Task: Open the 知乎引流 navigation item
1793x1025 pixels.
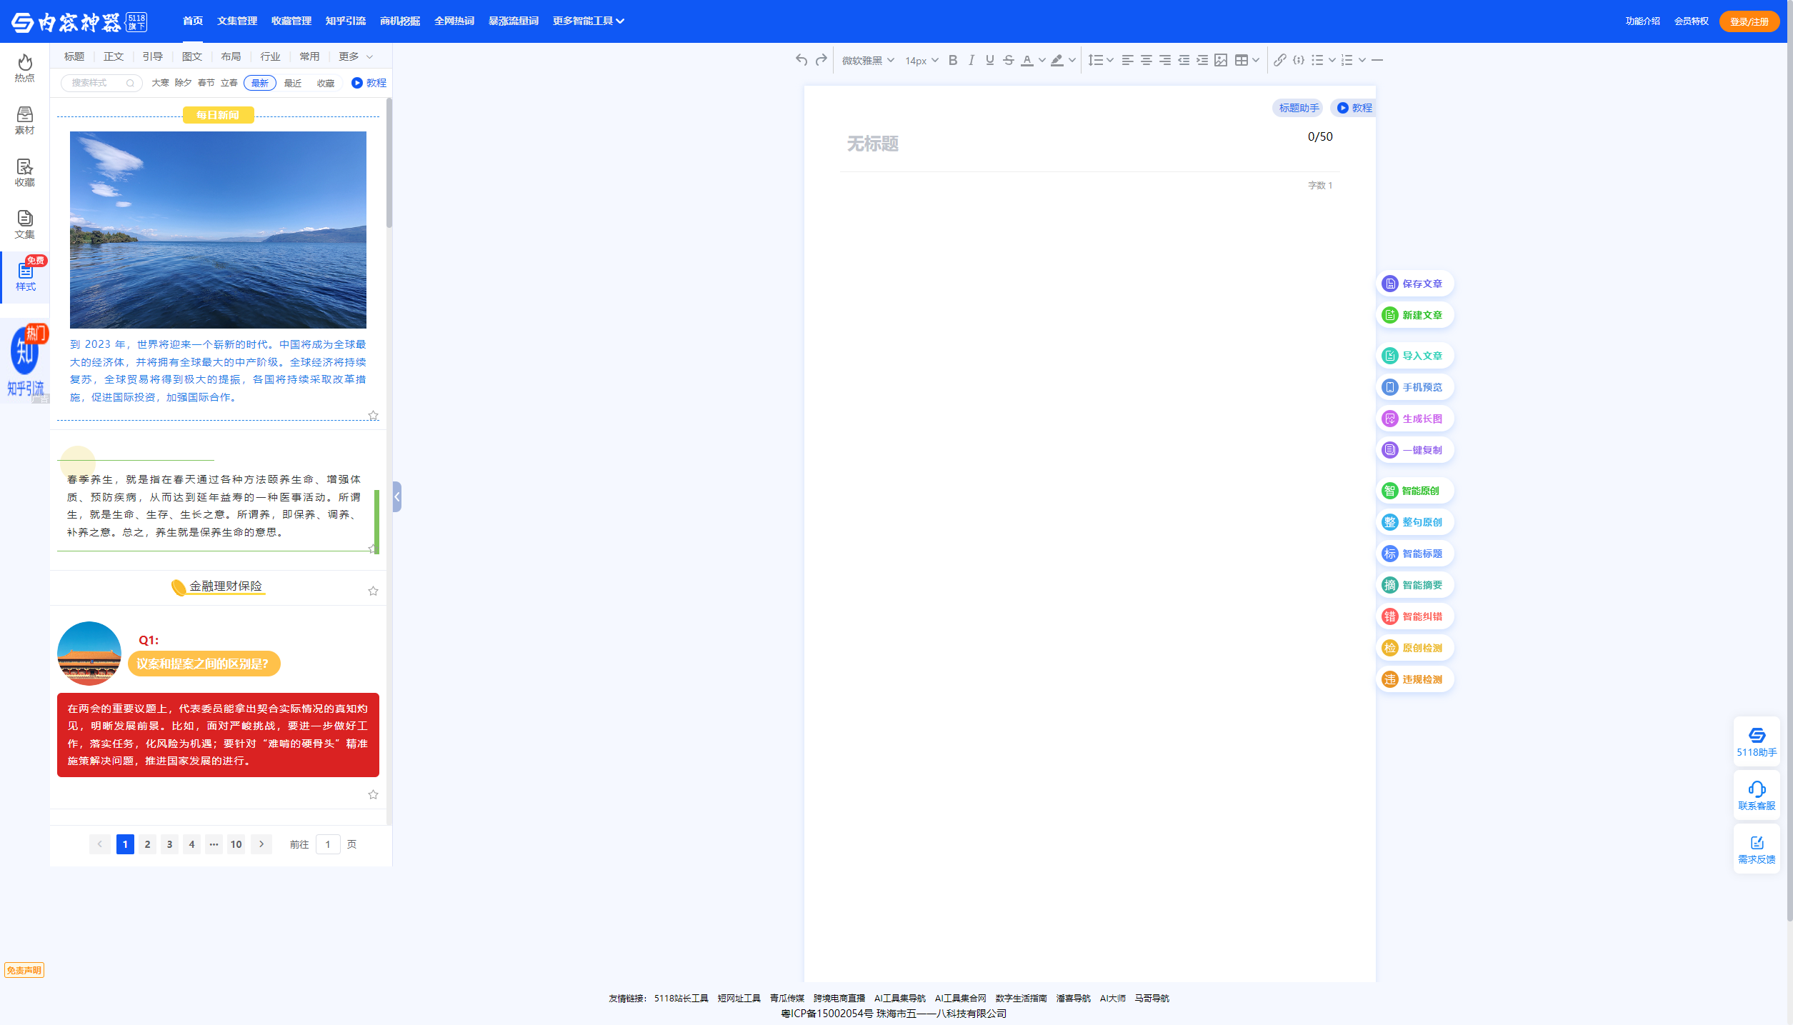Action: click(345, 21)
